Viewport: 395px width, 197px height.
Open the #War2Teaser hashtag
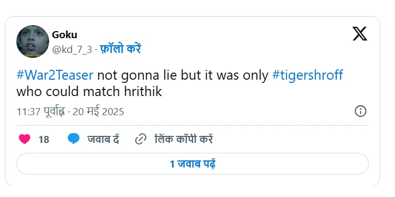point(55,75)
